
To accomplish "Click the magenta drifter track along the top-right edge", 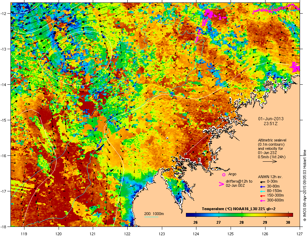I will (x=276, y=9).
